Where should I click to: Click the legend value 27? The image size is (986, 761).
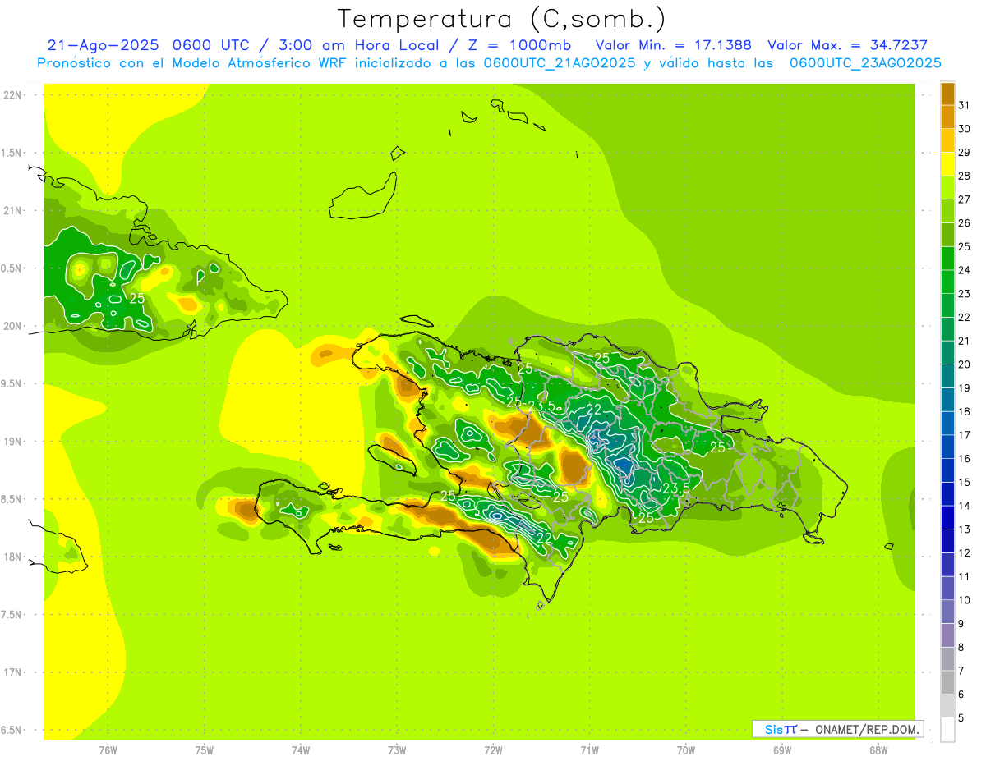[x=965, y=199]
